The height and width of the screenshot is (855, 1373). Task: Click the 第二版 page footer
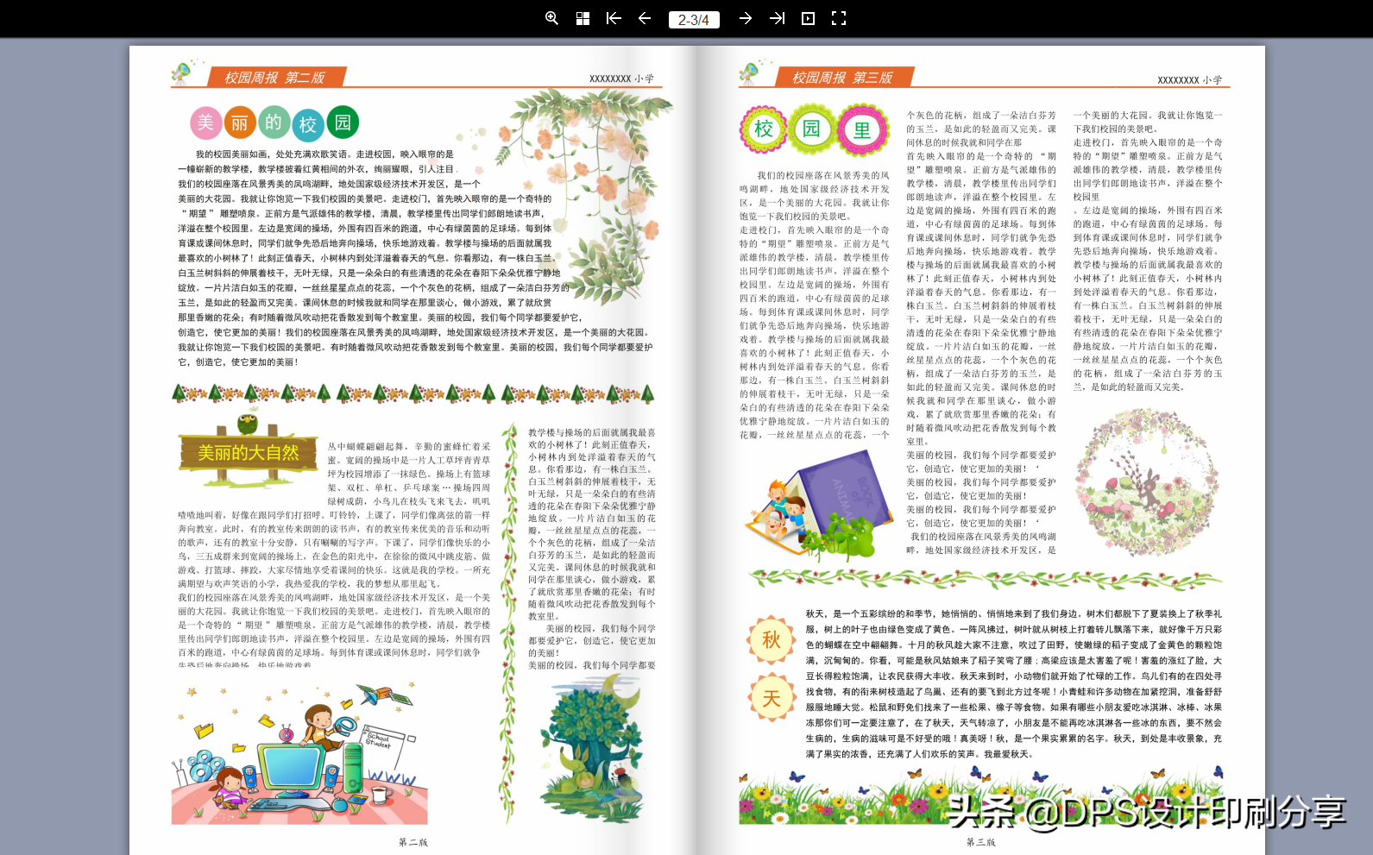[413, 842]
